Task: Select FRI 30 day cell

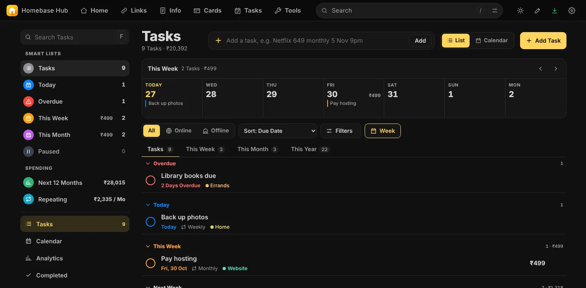Action: [x=354, y=98]
